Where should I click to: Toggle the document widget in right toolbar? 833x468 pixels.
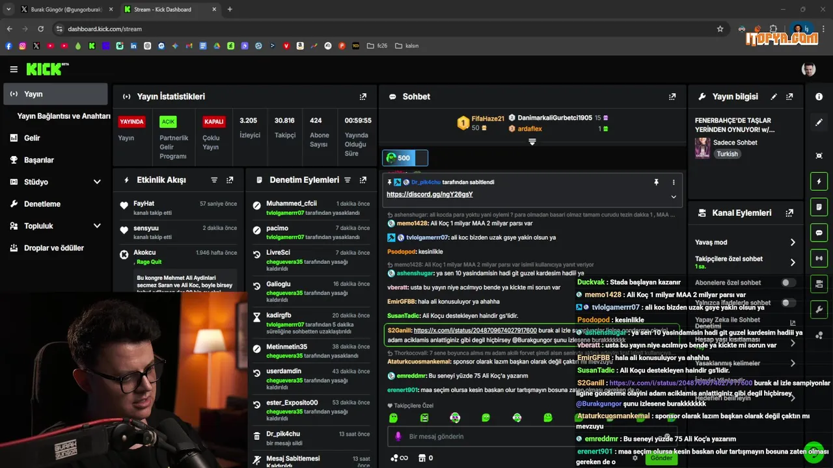coord(819,207)
